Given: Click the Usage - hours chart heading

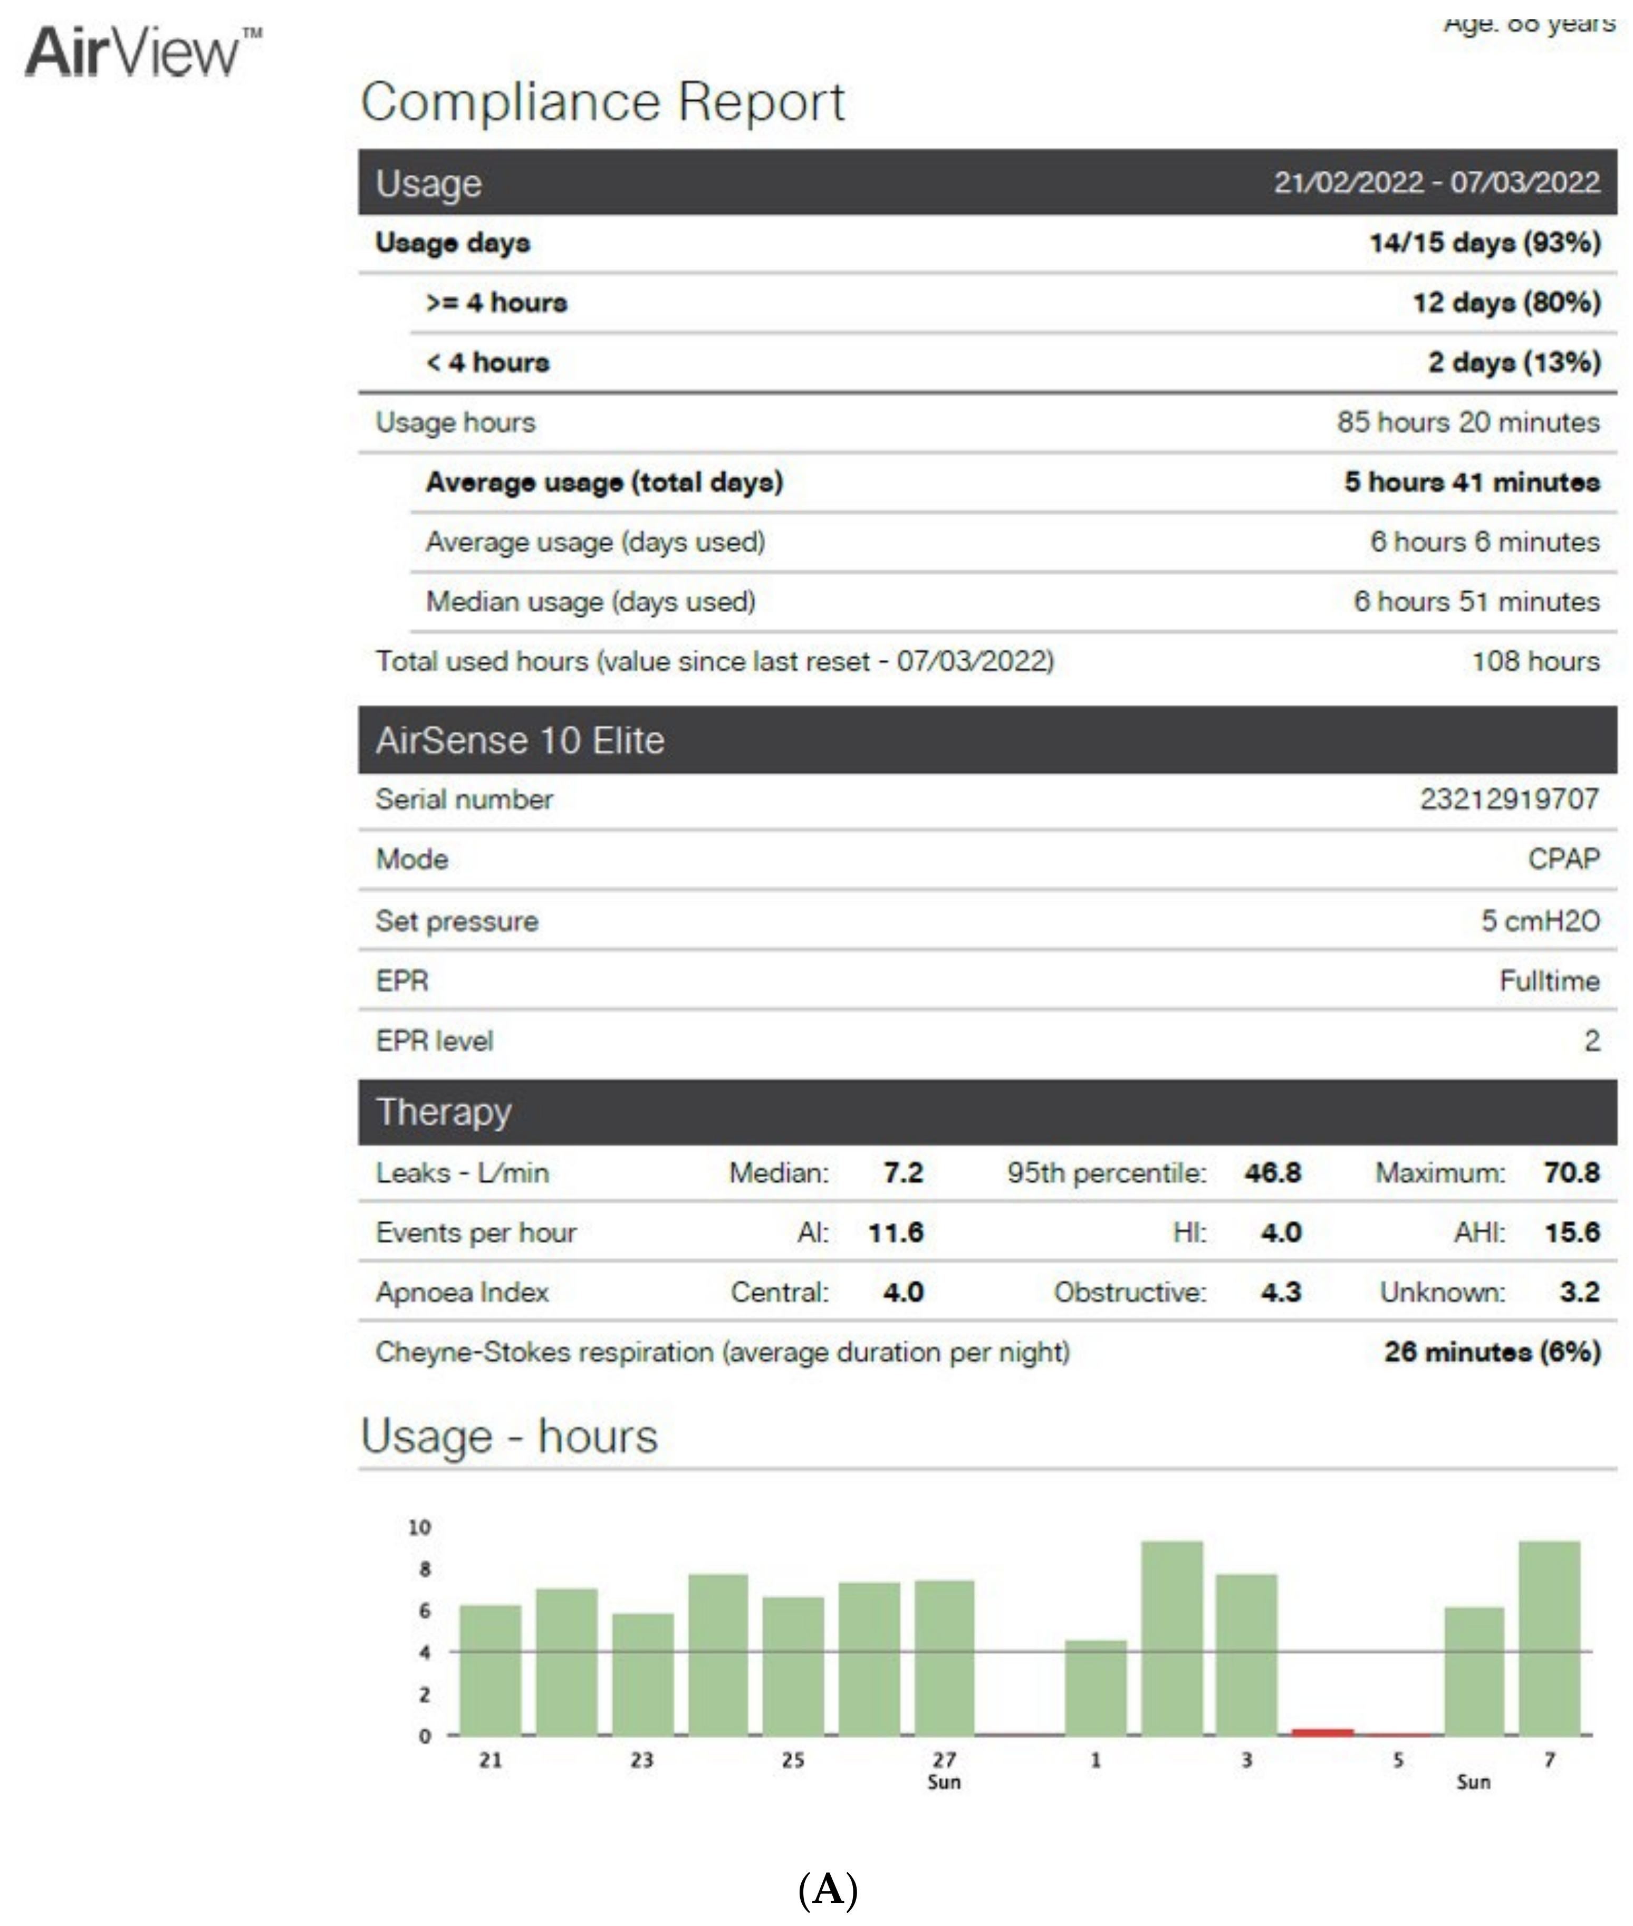Looking at the screenshot, I should coord(509,1437).
